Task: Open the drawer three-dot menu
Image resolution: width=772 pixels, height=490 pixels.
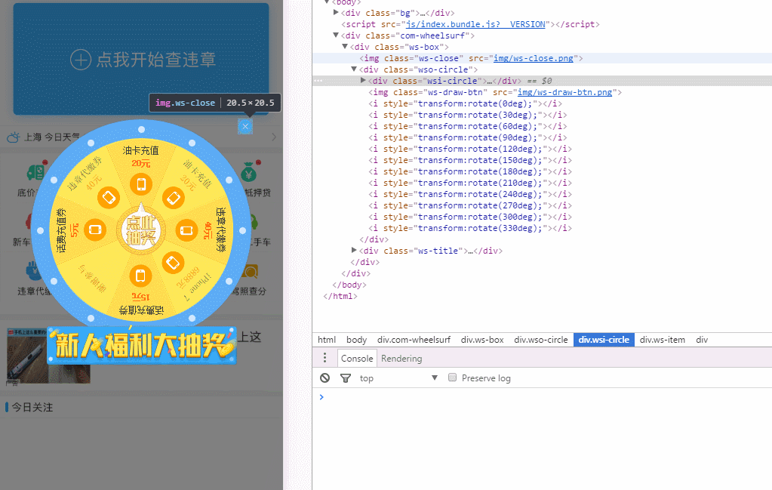Action: point(324,358)
